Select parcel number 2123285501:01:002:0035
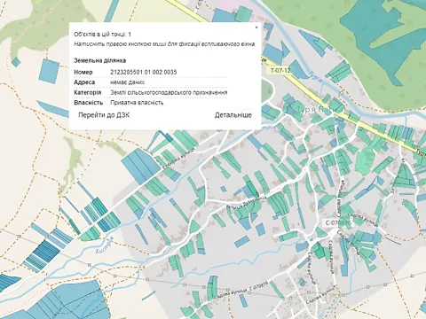This screenshot has height=319, width=426. 144,72
